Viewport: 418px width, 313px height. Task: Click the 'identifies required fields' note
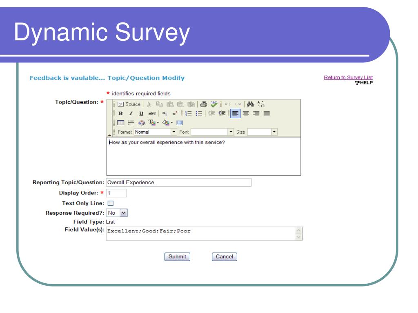[x=141, y=94]
